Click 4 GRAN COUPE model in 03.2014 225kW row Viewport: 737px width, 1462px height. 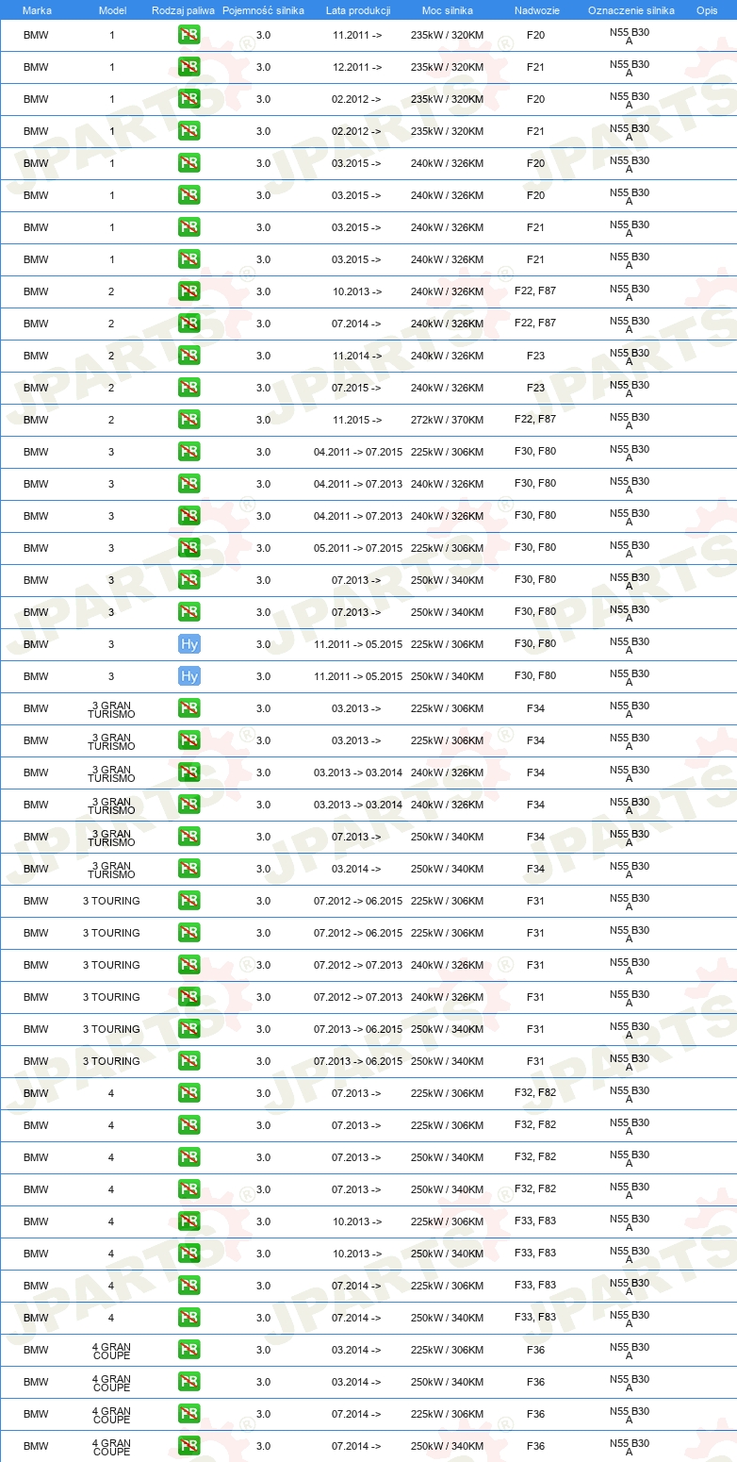pos(111,1351)
